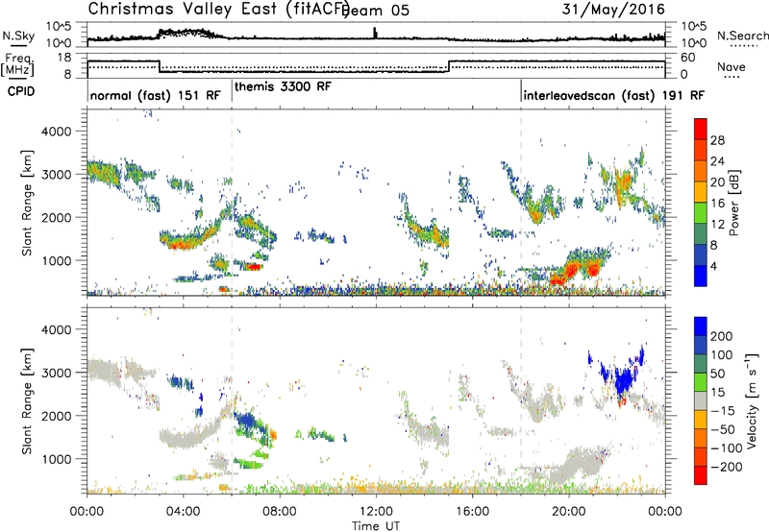Click grey swatch of the velocity colorbar
Image resolution: width=769 pixels, height=532 pixels.
pyautogui.click(x=701, y=401)
